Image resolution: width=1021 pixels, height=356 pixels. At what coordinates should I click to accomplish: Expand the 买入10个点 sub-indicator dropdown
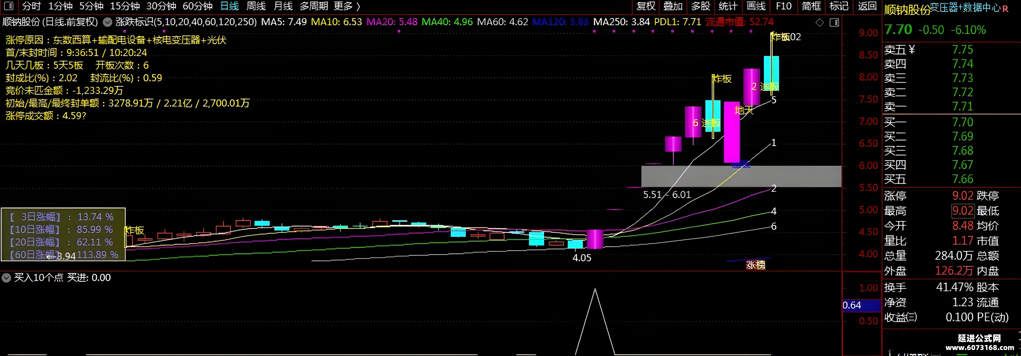click(x=6, y=278)
